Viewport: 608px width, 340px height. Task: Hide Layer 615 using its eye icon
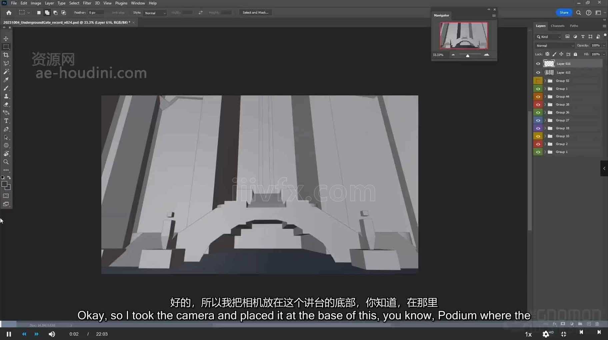pyautogui.click(x=538, y=73)
